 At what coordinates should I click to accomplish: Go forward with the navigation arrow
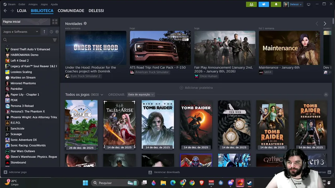(12, 11)
